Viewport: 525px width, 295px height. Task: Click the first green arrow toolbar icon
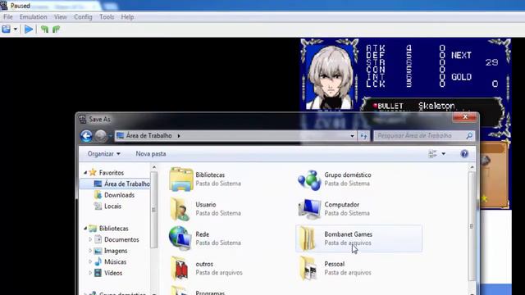click(44, 29)
